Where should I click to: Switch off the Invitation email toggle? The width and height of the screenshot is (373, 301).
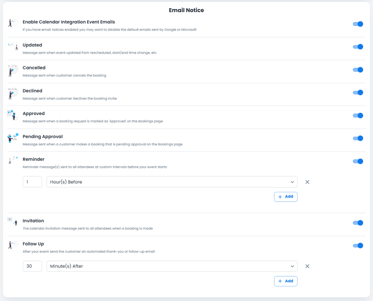(358, 223)
